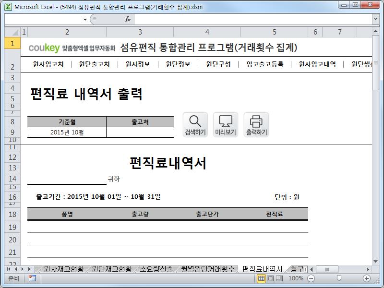Click the coukey logo
The width and height of the screenshot is (384, 288).
pos(44,48)
